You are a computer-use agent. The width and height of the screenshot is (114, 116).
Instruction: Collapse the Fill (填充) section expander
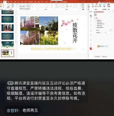tap(95, 18)
